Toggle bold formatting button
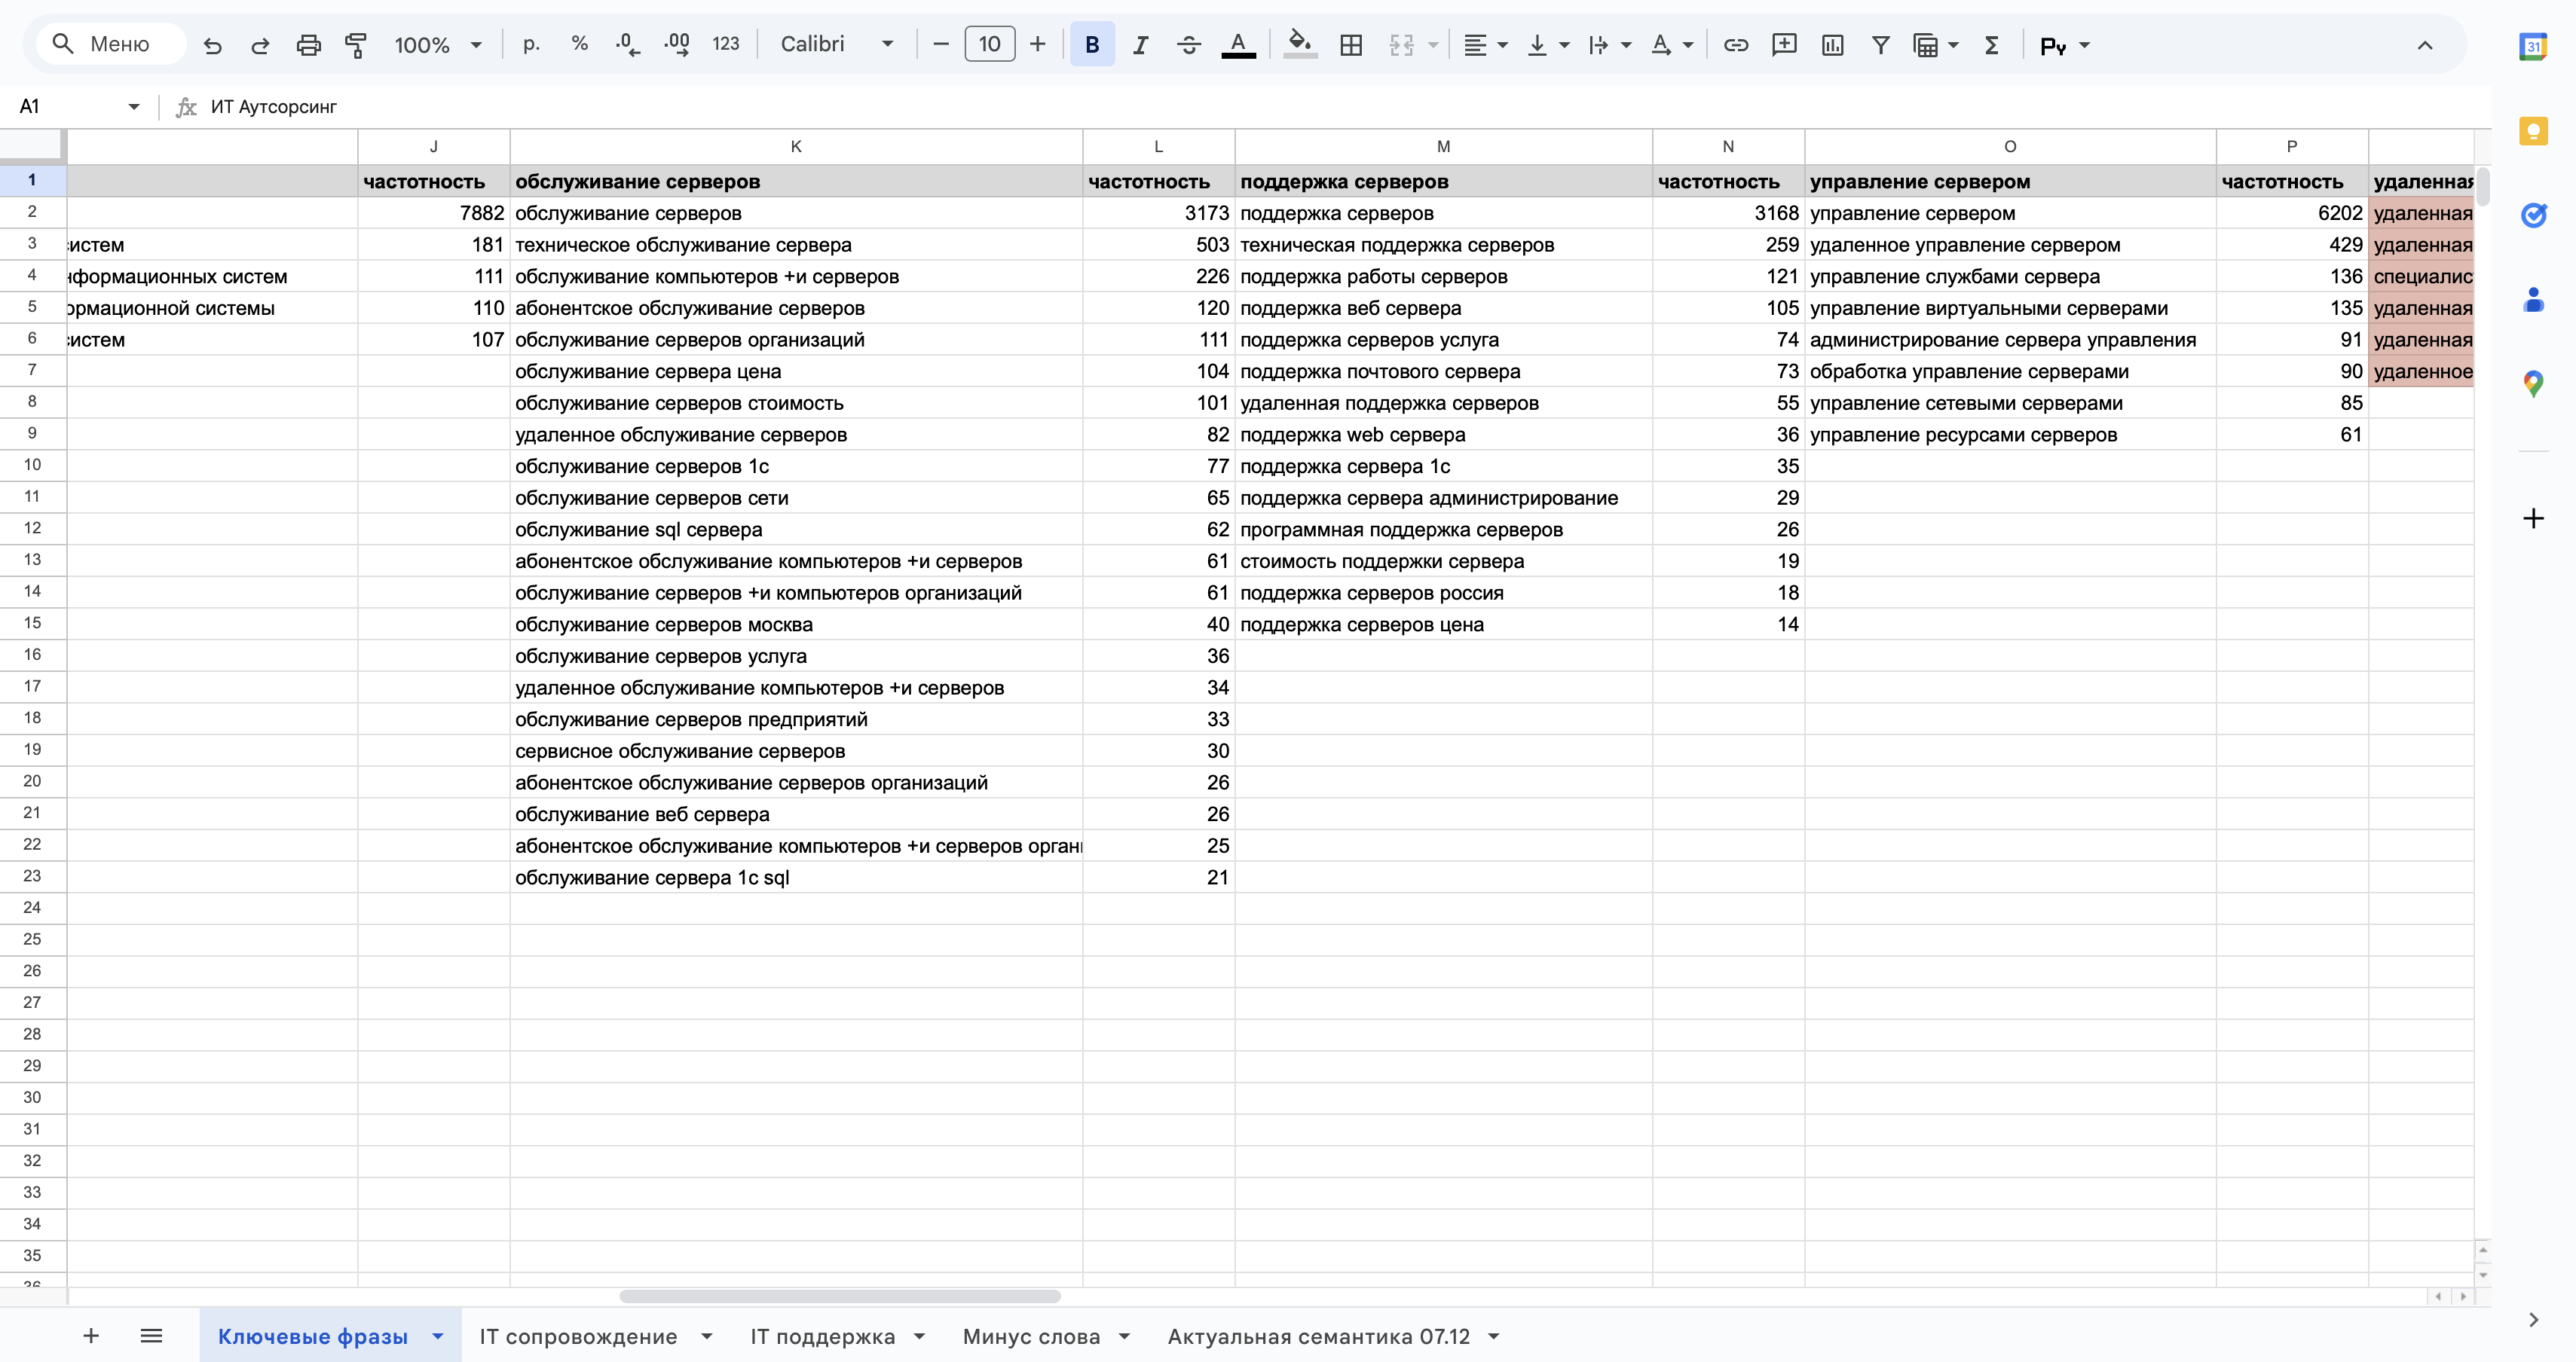This screenshot has width=2576, height=1362. point(1092,45)
